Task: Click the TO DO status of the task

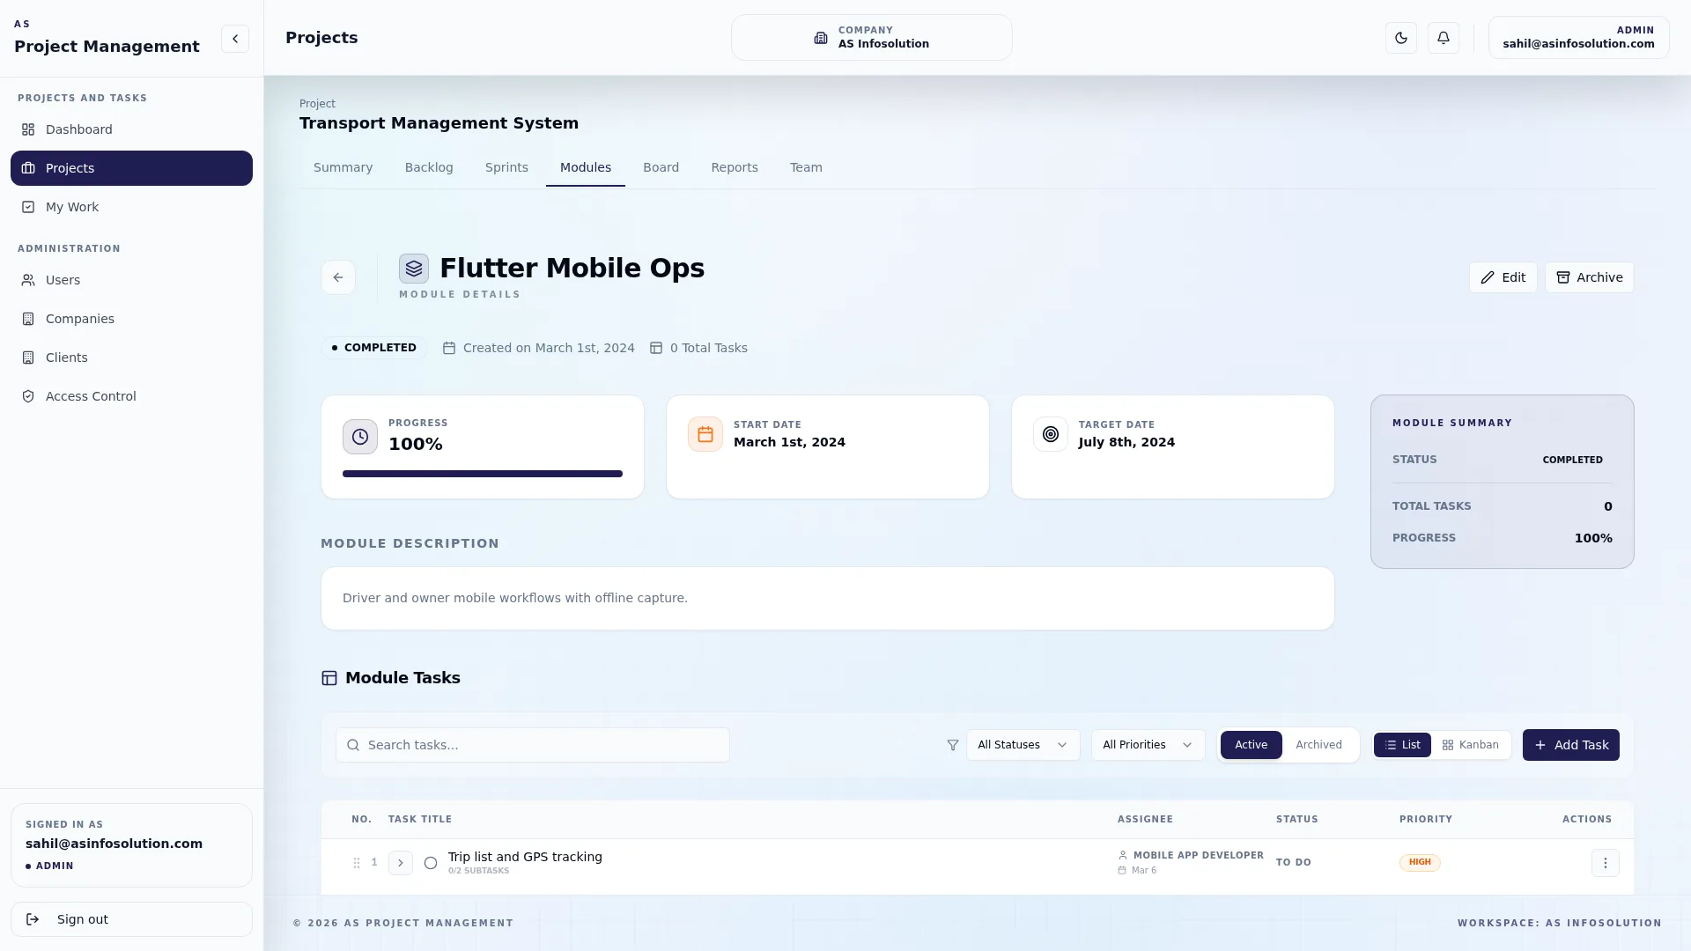Action: [1294, 863]
